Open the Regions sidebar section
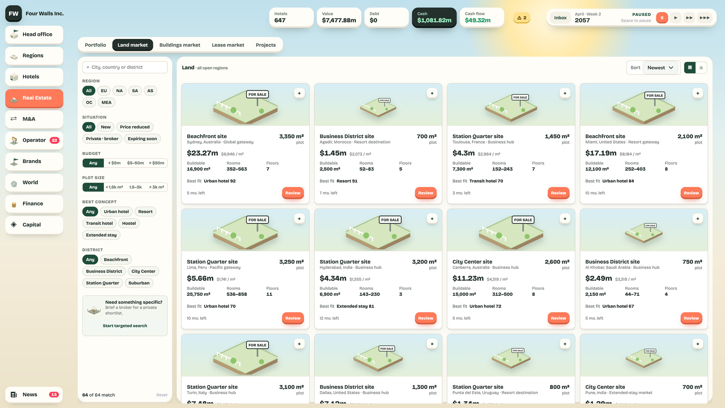Image resolution: width=725 pixels, height=408 pixels. (34, 56)
